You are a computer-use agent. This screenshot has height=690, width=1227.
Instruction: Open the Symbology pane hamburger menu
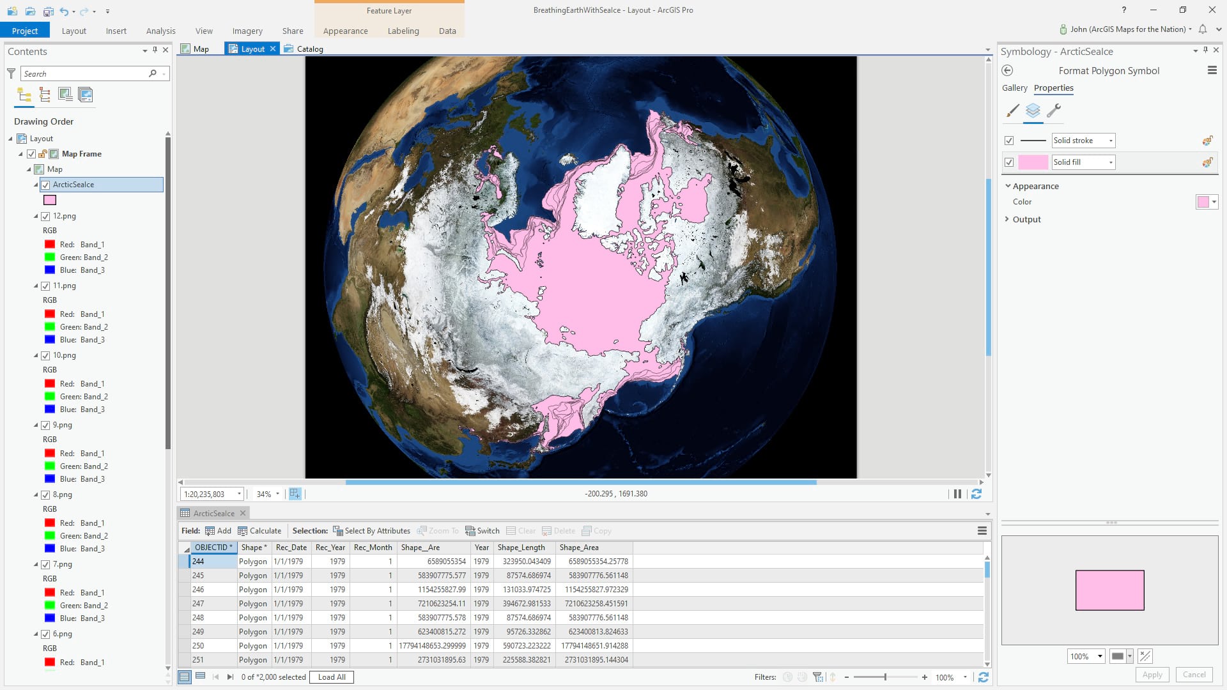tap(1212, 71)
